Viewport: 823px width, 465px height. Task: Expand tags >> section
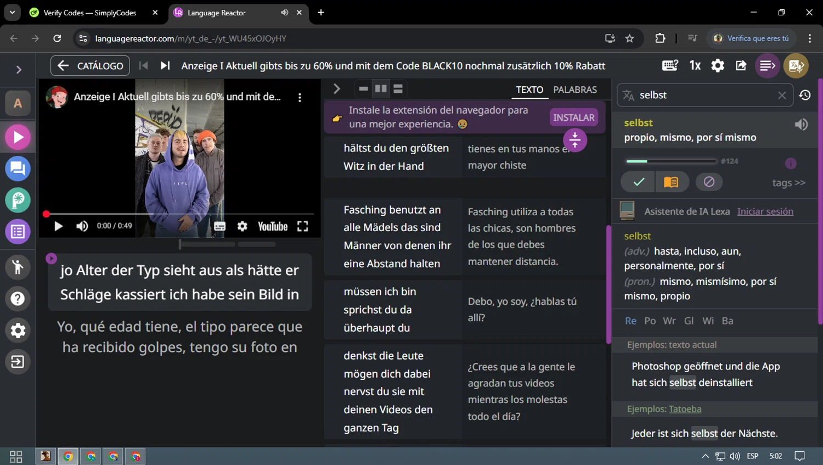(x=788, y=182)
